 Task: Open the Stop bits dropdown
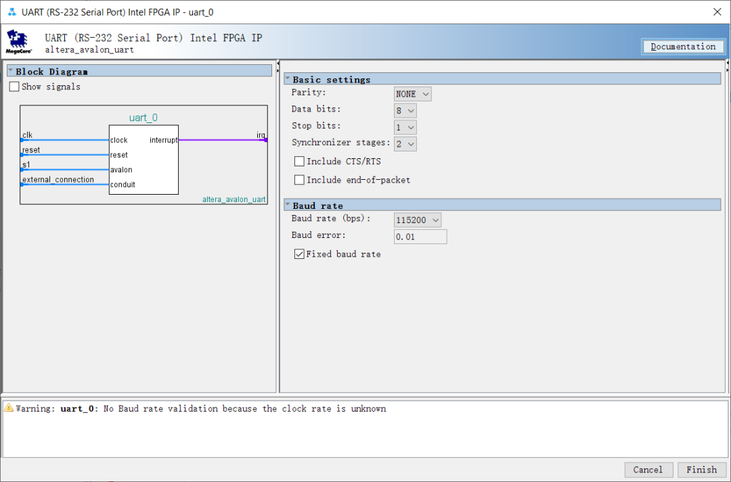[x=405, y=128]
